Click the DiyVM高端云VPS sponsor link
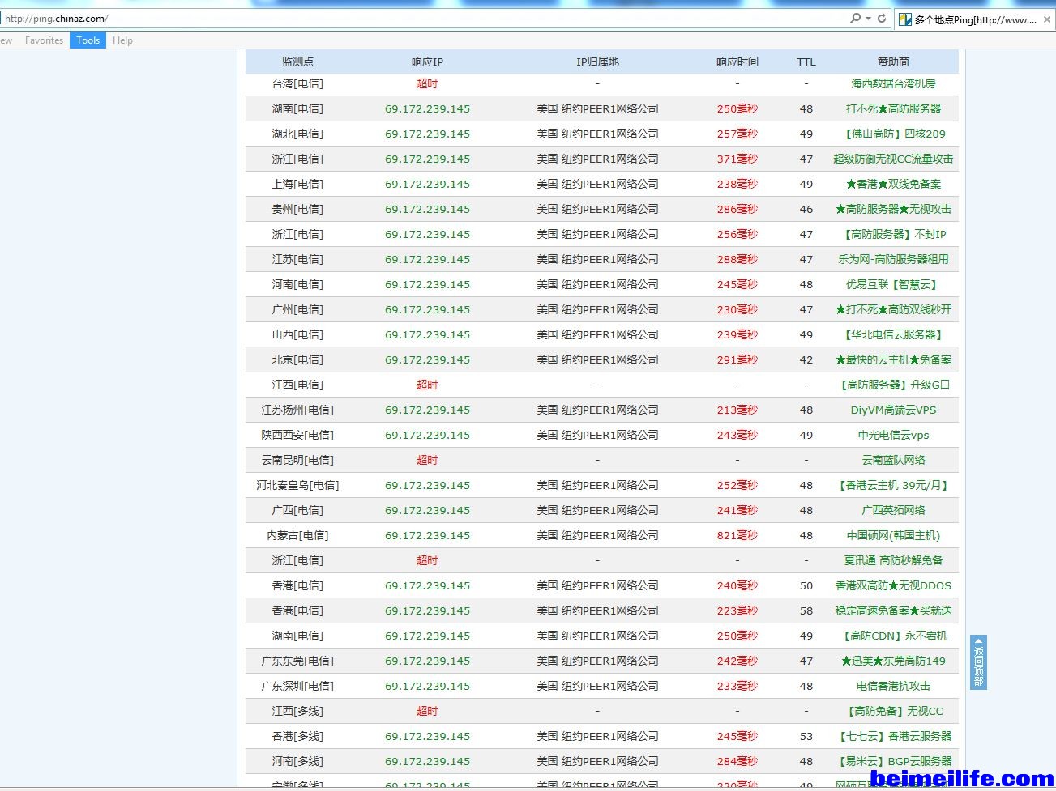This screenshot has height=791, width=1056. pos(893,410)
